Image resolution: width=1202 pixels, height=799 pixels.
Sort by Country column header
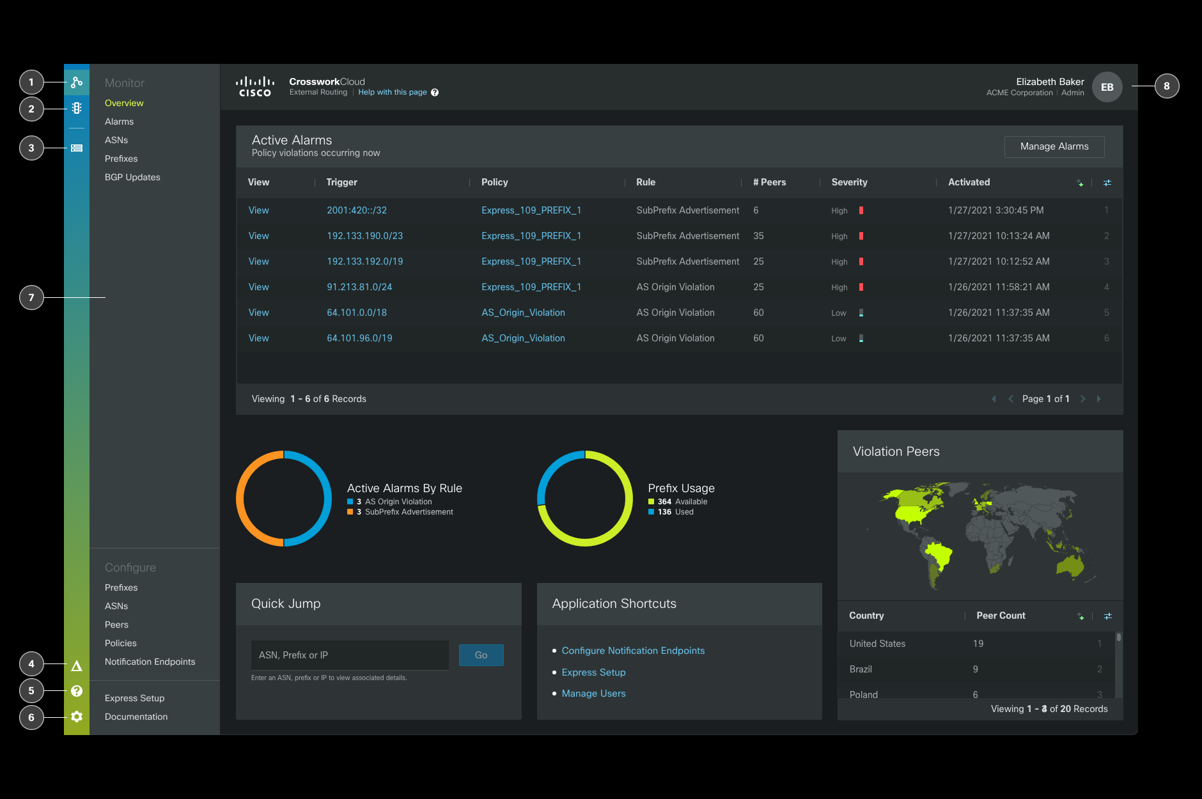(x=866, y=616)
